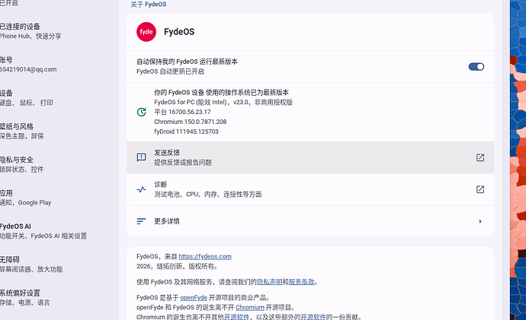Click the send feedback speech bubble icon
526x320 pixels.
click(x=142, y=157)
